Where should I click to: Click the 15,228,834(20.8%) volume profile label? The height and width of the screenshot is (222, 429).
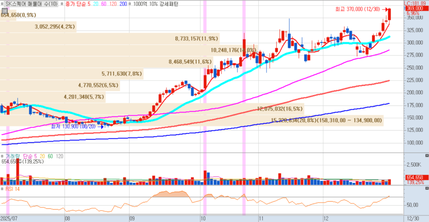[294, 120]
